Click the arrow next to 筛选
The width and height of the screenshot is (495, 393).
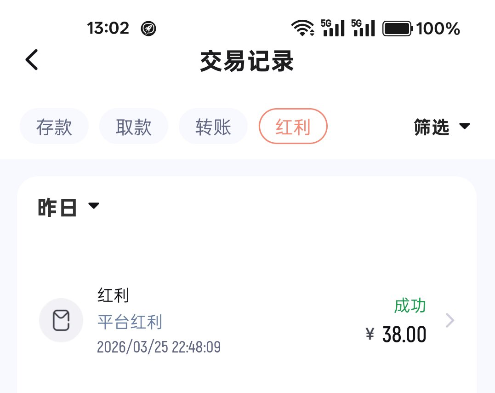465,126
